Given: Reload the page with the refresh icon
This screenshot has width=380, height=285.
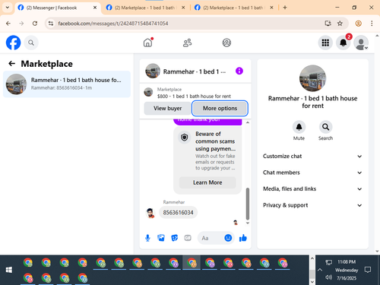Looking at the screenshot, I should point(35,24).
